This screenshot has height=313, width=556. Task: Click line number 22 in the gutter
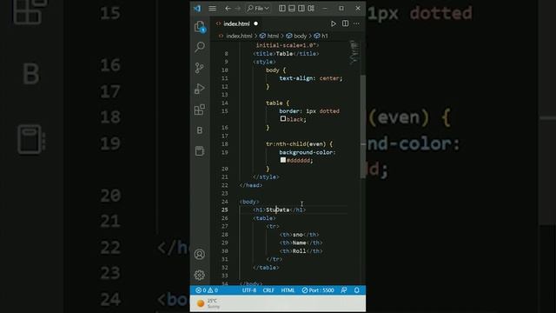click(225, 185)
